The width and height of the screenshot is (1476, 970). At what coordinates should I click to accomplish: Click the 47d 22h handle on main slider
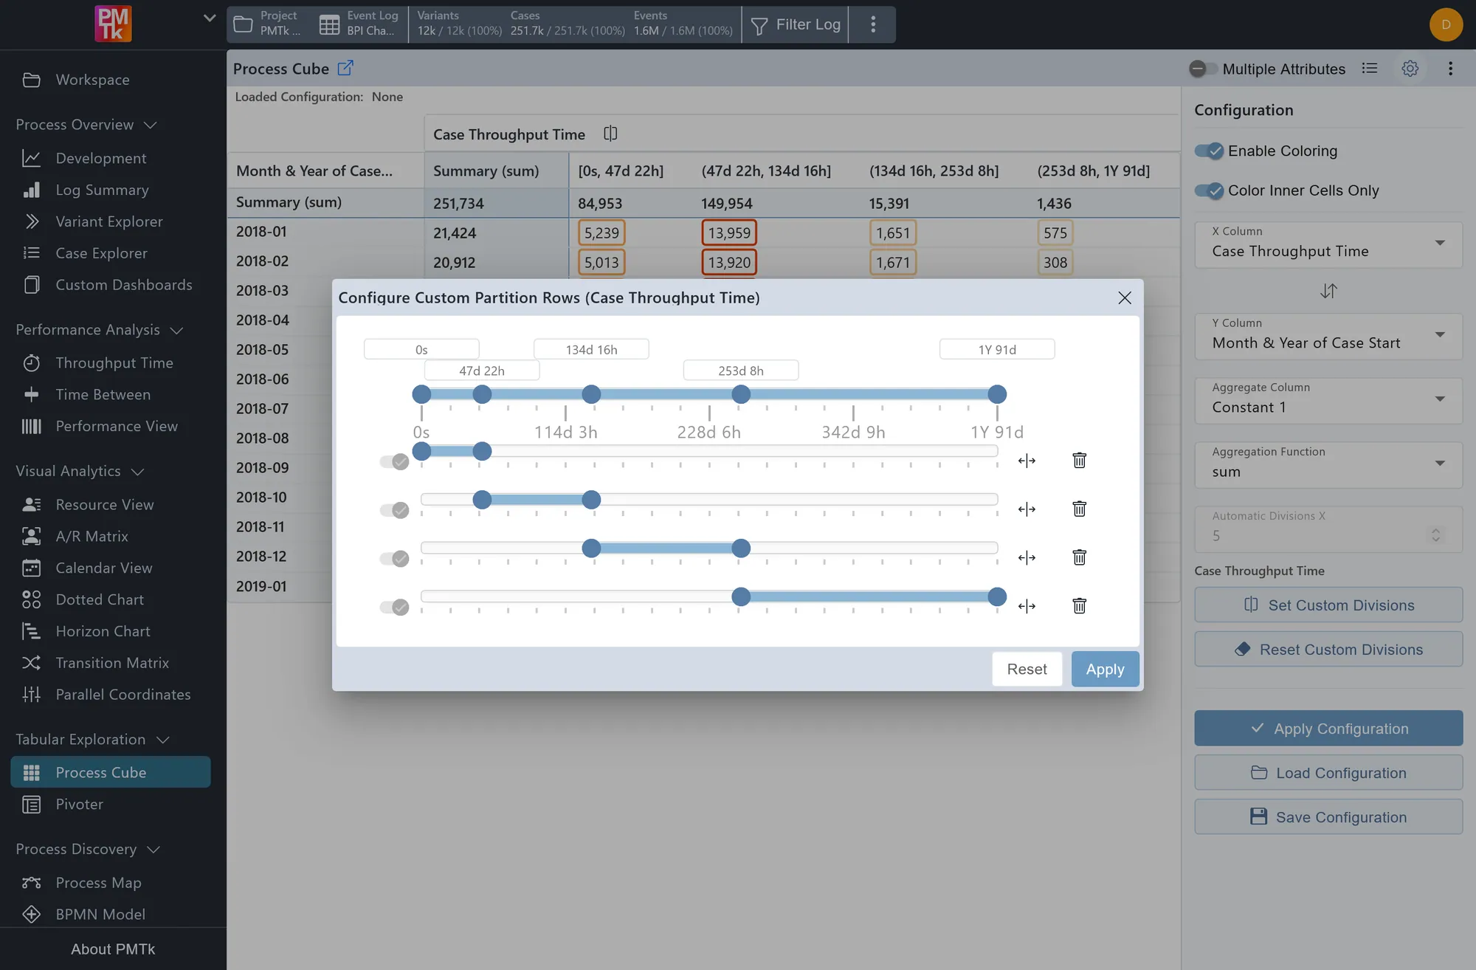(x=482, y=394)
